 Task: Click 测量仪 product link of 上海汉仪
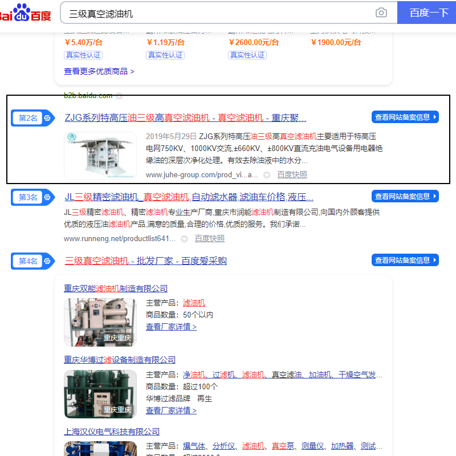click(x=312, y=446)
